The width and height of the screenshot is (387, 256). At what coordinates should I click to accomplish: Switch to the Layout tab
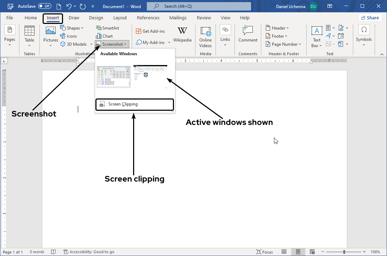[120, 18]
